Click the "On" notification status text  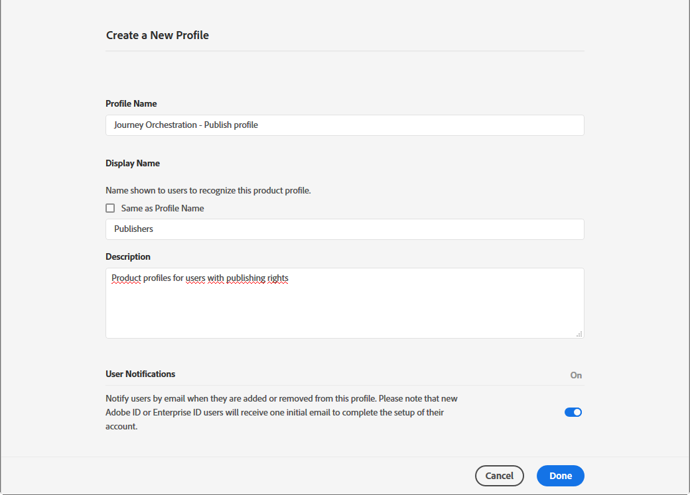tap(576, 375)
